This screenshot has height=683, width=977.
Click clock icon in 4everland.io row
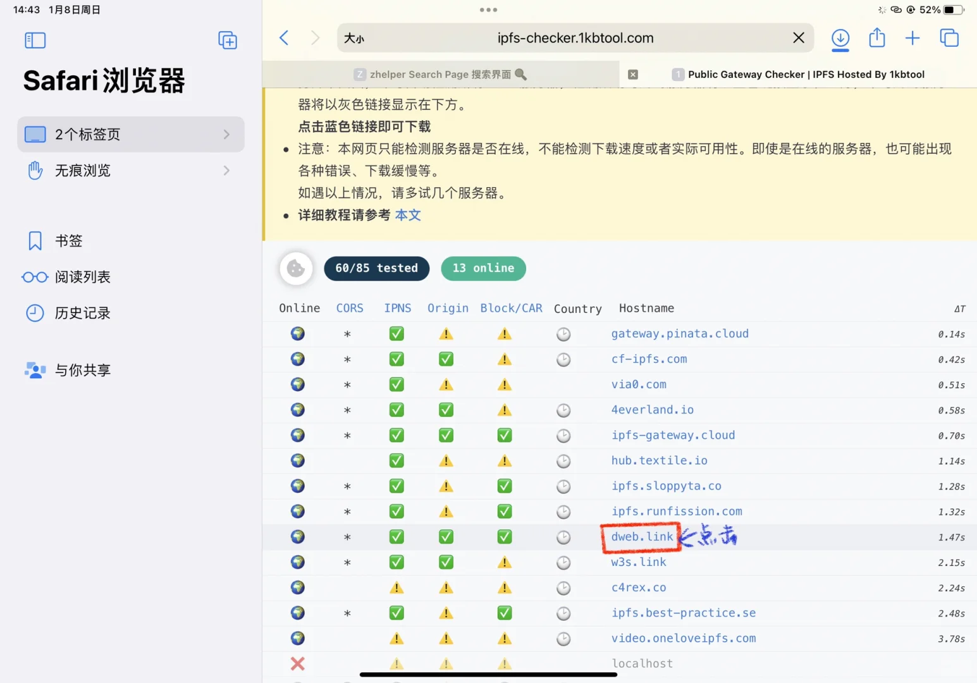[563, 410]
